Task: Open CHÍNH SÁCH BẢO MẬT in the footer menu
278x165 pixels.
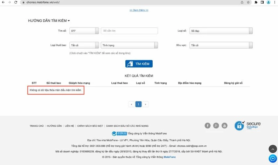Action: [90, 126]
